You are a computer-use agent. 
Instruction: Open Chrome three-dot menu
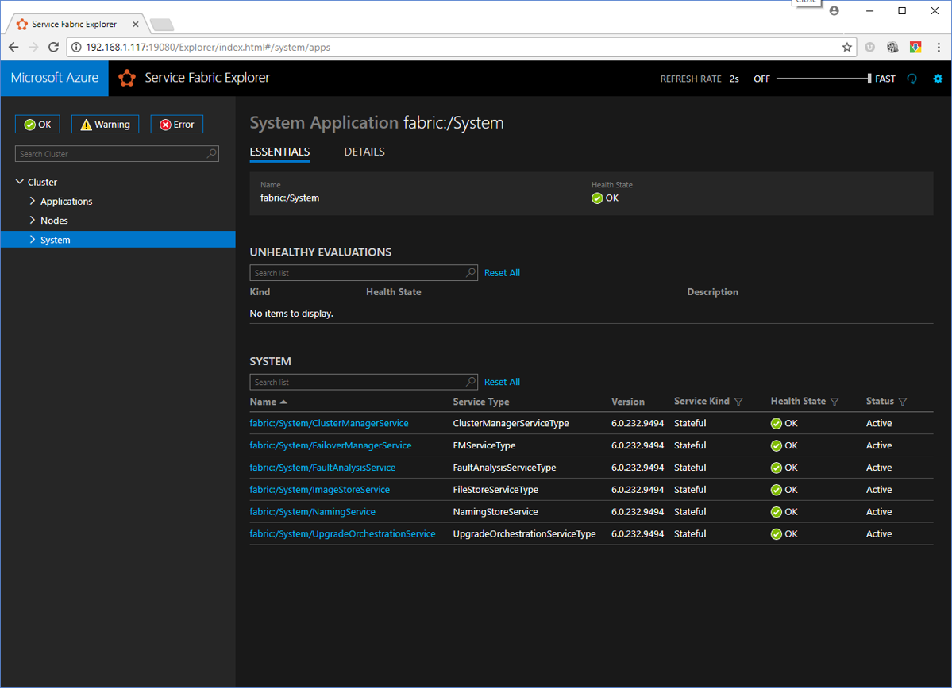point(938,48)
